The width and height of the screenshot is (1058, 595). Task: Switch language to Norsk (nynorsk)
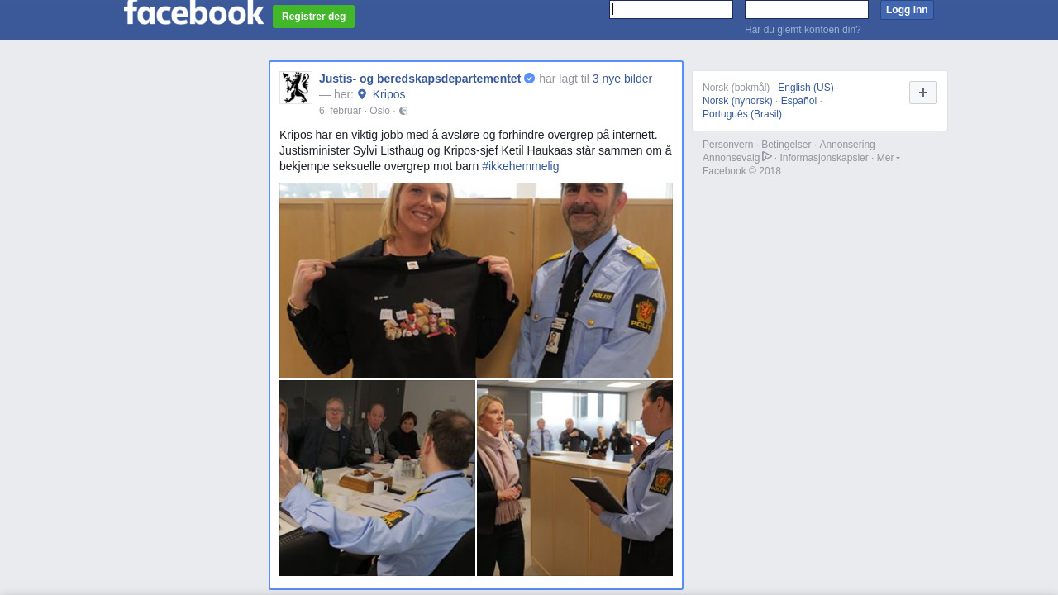[737, 101]
